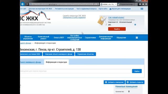Click the plus icon on Добавить помещение
Image resolution: width=168 pixels, height=94 pixels.
tap(106, 82)
